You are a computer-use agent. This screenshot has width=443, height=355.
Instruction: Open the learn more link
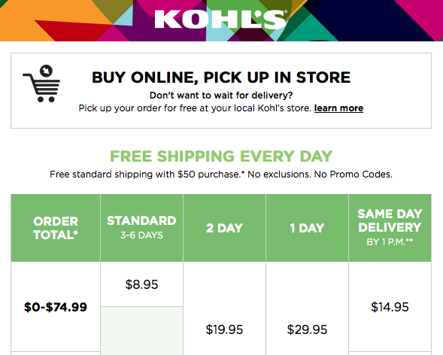point(338,108)
